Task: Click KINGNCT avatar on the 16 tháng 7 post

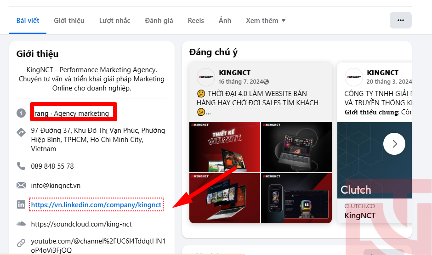Action: 205,77
